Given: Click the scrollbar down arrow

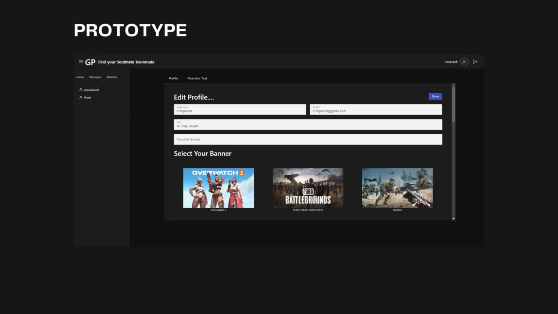Looking at the screenshot, I should coord(453,219).
